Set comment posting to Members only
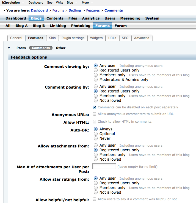Viewport: 196px width, 203px height. (x=96, y=96)
